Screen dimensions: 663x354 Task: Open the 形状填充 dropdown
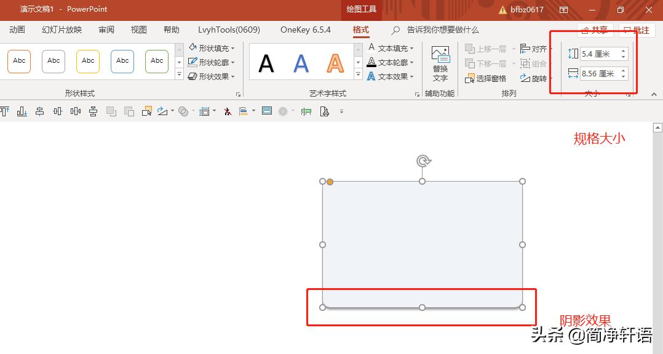[x=212, y=48]
